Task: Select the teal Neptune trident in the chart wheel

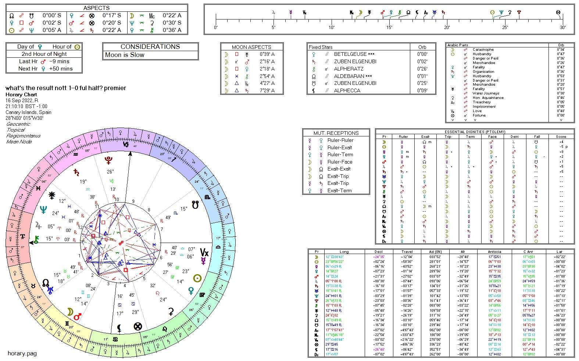Action: [x=43, y=210]
